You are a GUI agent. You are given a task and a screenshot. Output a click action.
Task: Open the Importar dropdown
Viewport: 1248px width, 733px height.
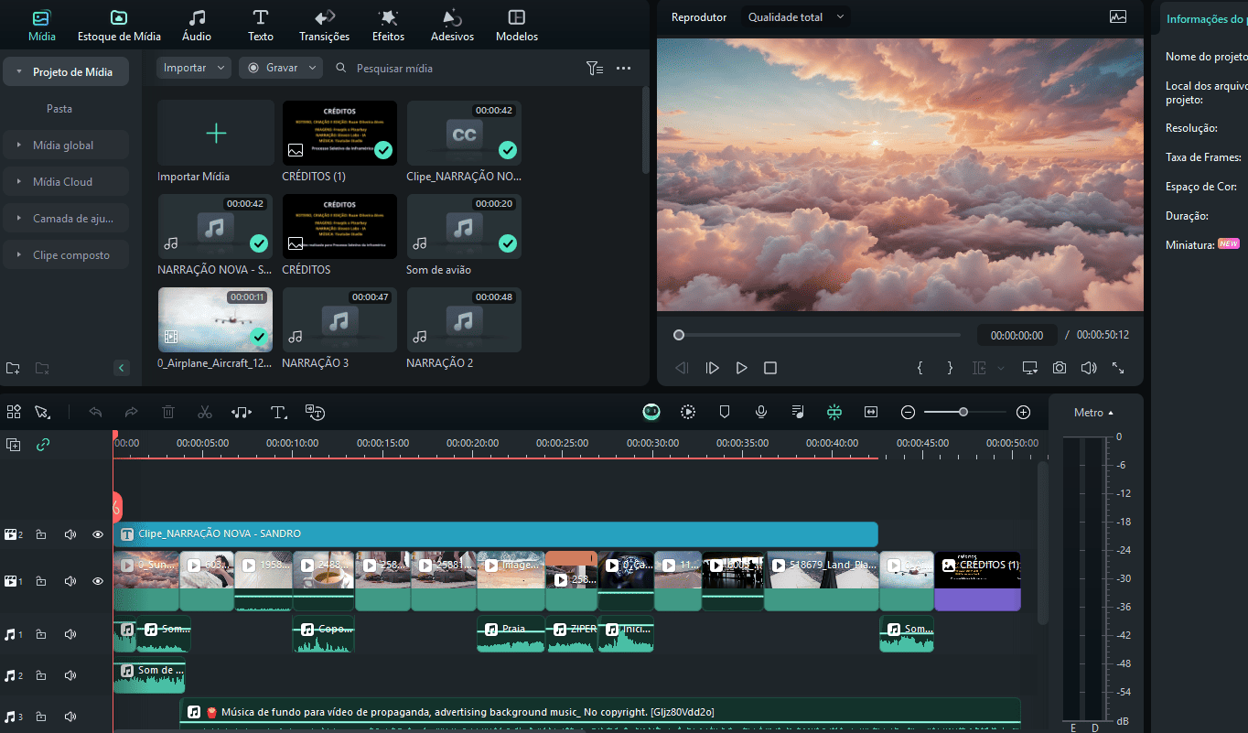pyautogui.click(x=194, y=68)
